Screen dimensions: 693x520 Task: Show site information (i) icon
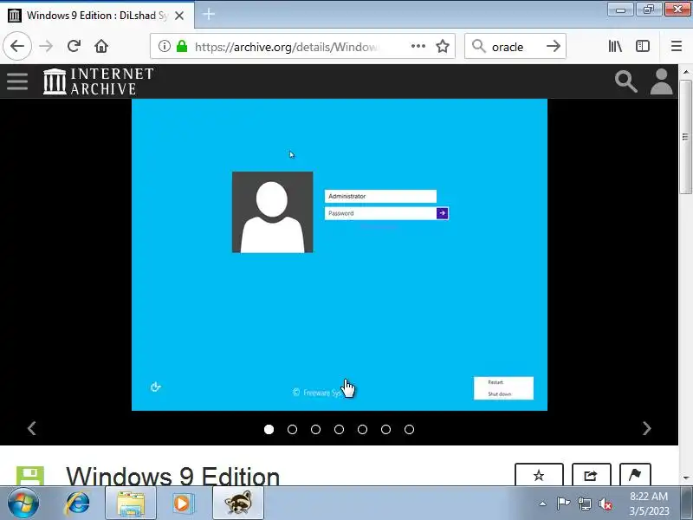click(164, 46)
